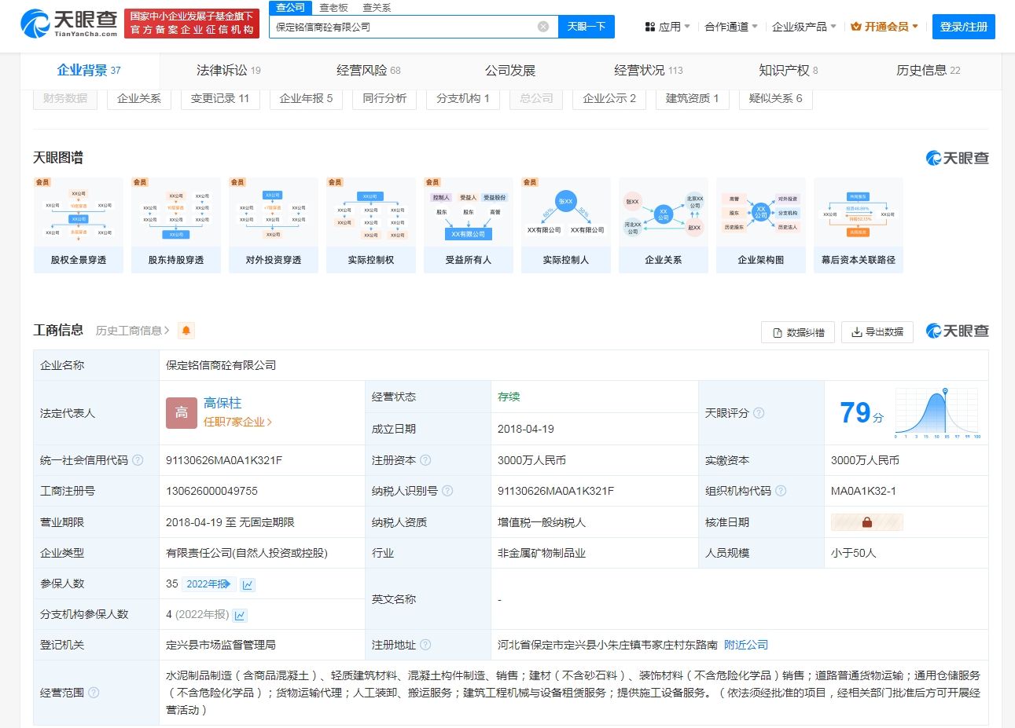
Task: Click the 登录/注册 button
Action: coord(964,27)
